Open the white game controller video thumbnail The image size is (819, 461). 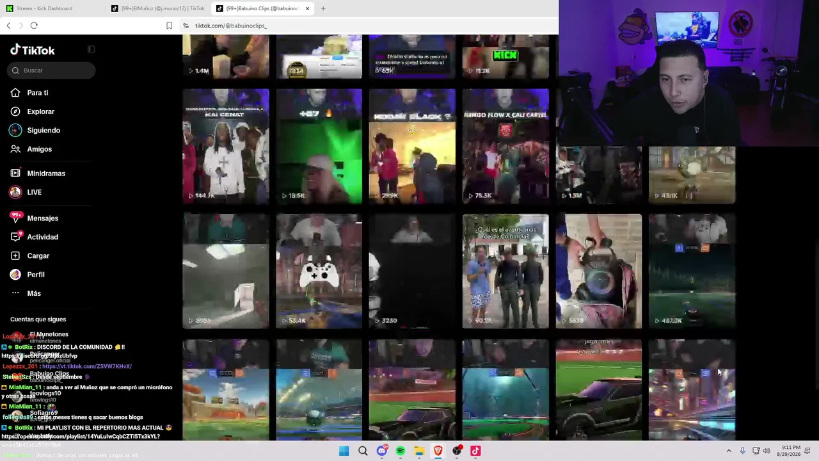319,271
